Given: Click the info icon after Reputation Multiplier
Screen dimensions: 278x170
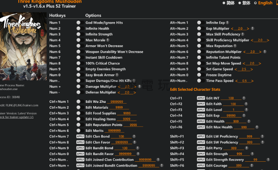Looking at the screenshot, I should point(265,52).
